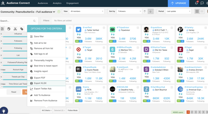The width and height of the screenshot is (208, 114).
Task: Open the American Express avatar
Action: click(180, 89)
